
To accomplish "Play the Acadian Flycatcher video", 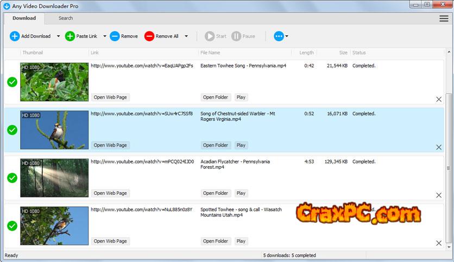I will click(x=241, y=193).
